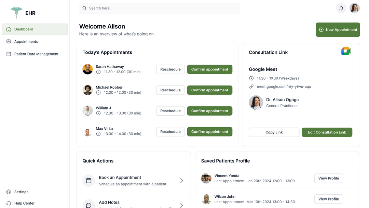Click the EHR caduceus logo

pos(16,13)
